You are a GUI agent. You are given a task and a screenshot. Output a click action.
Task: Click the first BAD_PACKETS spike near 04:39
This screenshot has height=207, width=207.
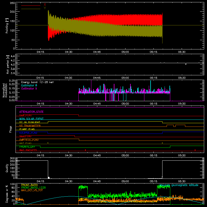(85, 150)
